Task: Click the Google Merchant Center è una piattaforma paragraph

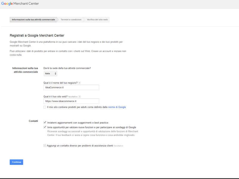Action: 66,44
